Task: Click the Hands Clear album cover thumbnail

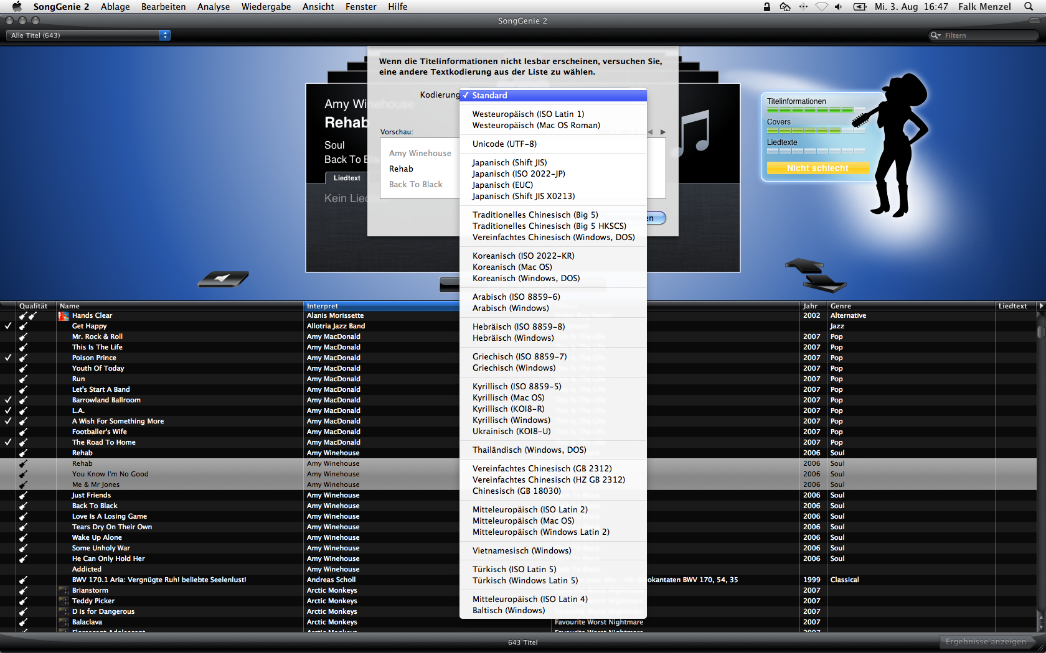Action: click(x=64, y=316)
